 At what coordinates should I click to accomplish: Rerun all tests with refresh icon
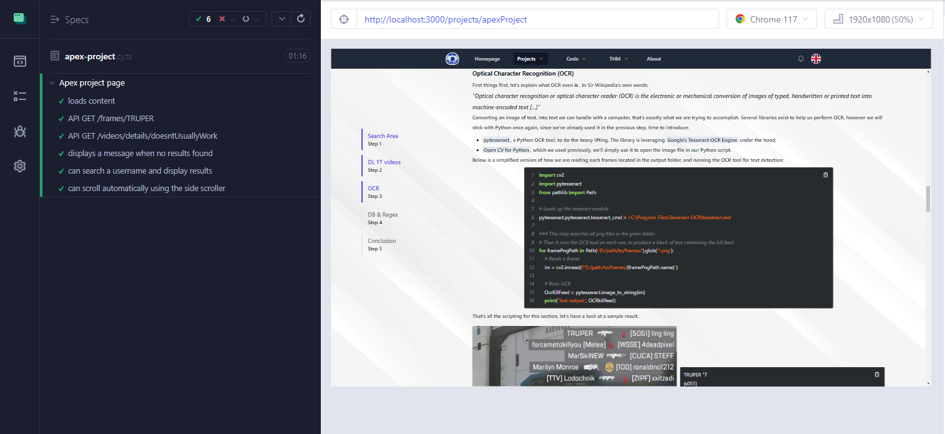coord(301,19)
